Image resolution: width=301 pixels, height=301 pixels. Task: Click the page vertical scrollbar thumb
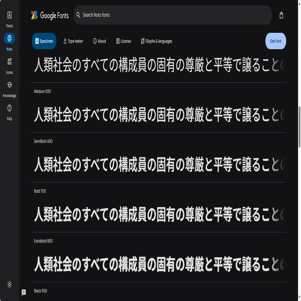coord(299,127)
